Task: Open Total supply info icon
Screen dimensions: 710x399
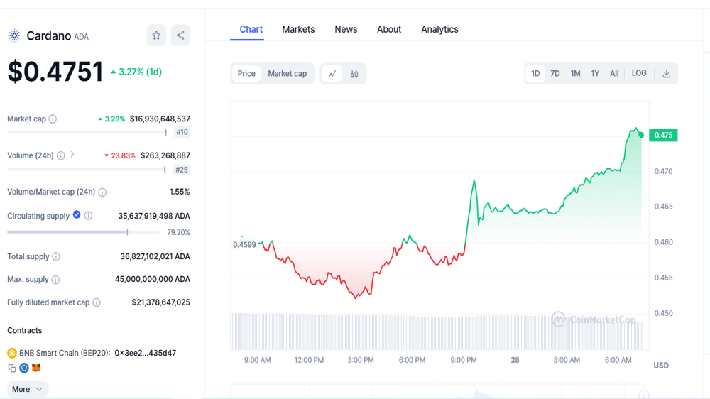Action: click(x=56, y=257)
